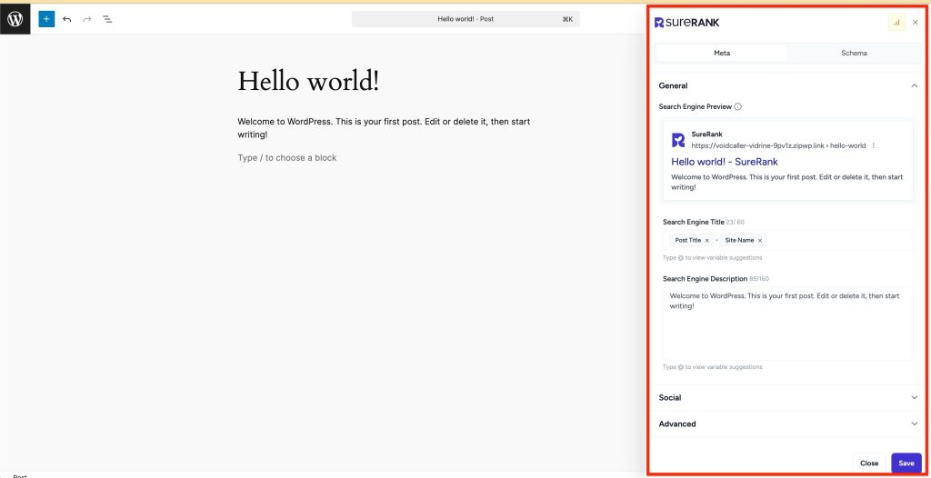Switch to the Schema tab
This screenshot has height=478, width=931.
point(854,53)
